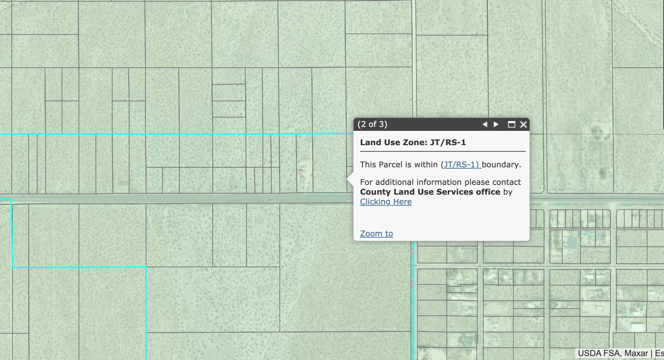Click the popup's pointer arrow tail
This screenshot has height=360, width=664.
point(350,179)
